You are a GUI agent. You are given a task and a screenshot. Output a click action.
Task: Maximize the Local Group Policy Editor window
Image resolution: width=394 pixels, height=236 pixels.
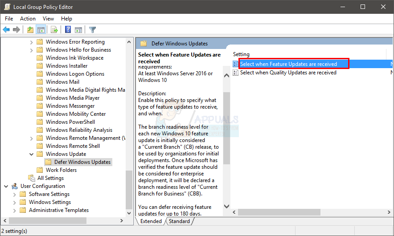click(363, 7)
